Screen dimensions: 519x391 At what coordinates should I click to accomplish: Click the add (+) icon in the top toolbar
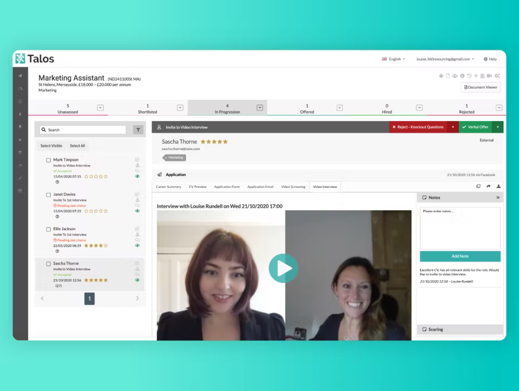476,76
